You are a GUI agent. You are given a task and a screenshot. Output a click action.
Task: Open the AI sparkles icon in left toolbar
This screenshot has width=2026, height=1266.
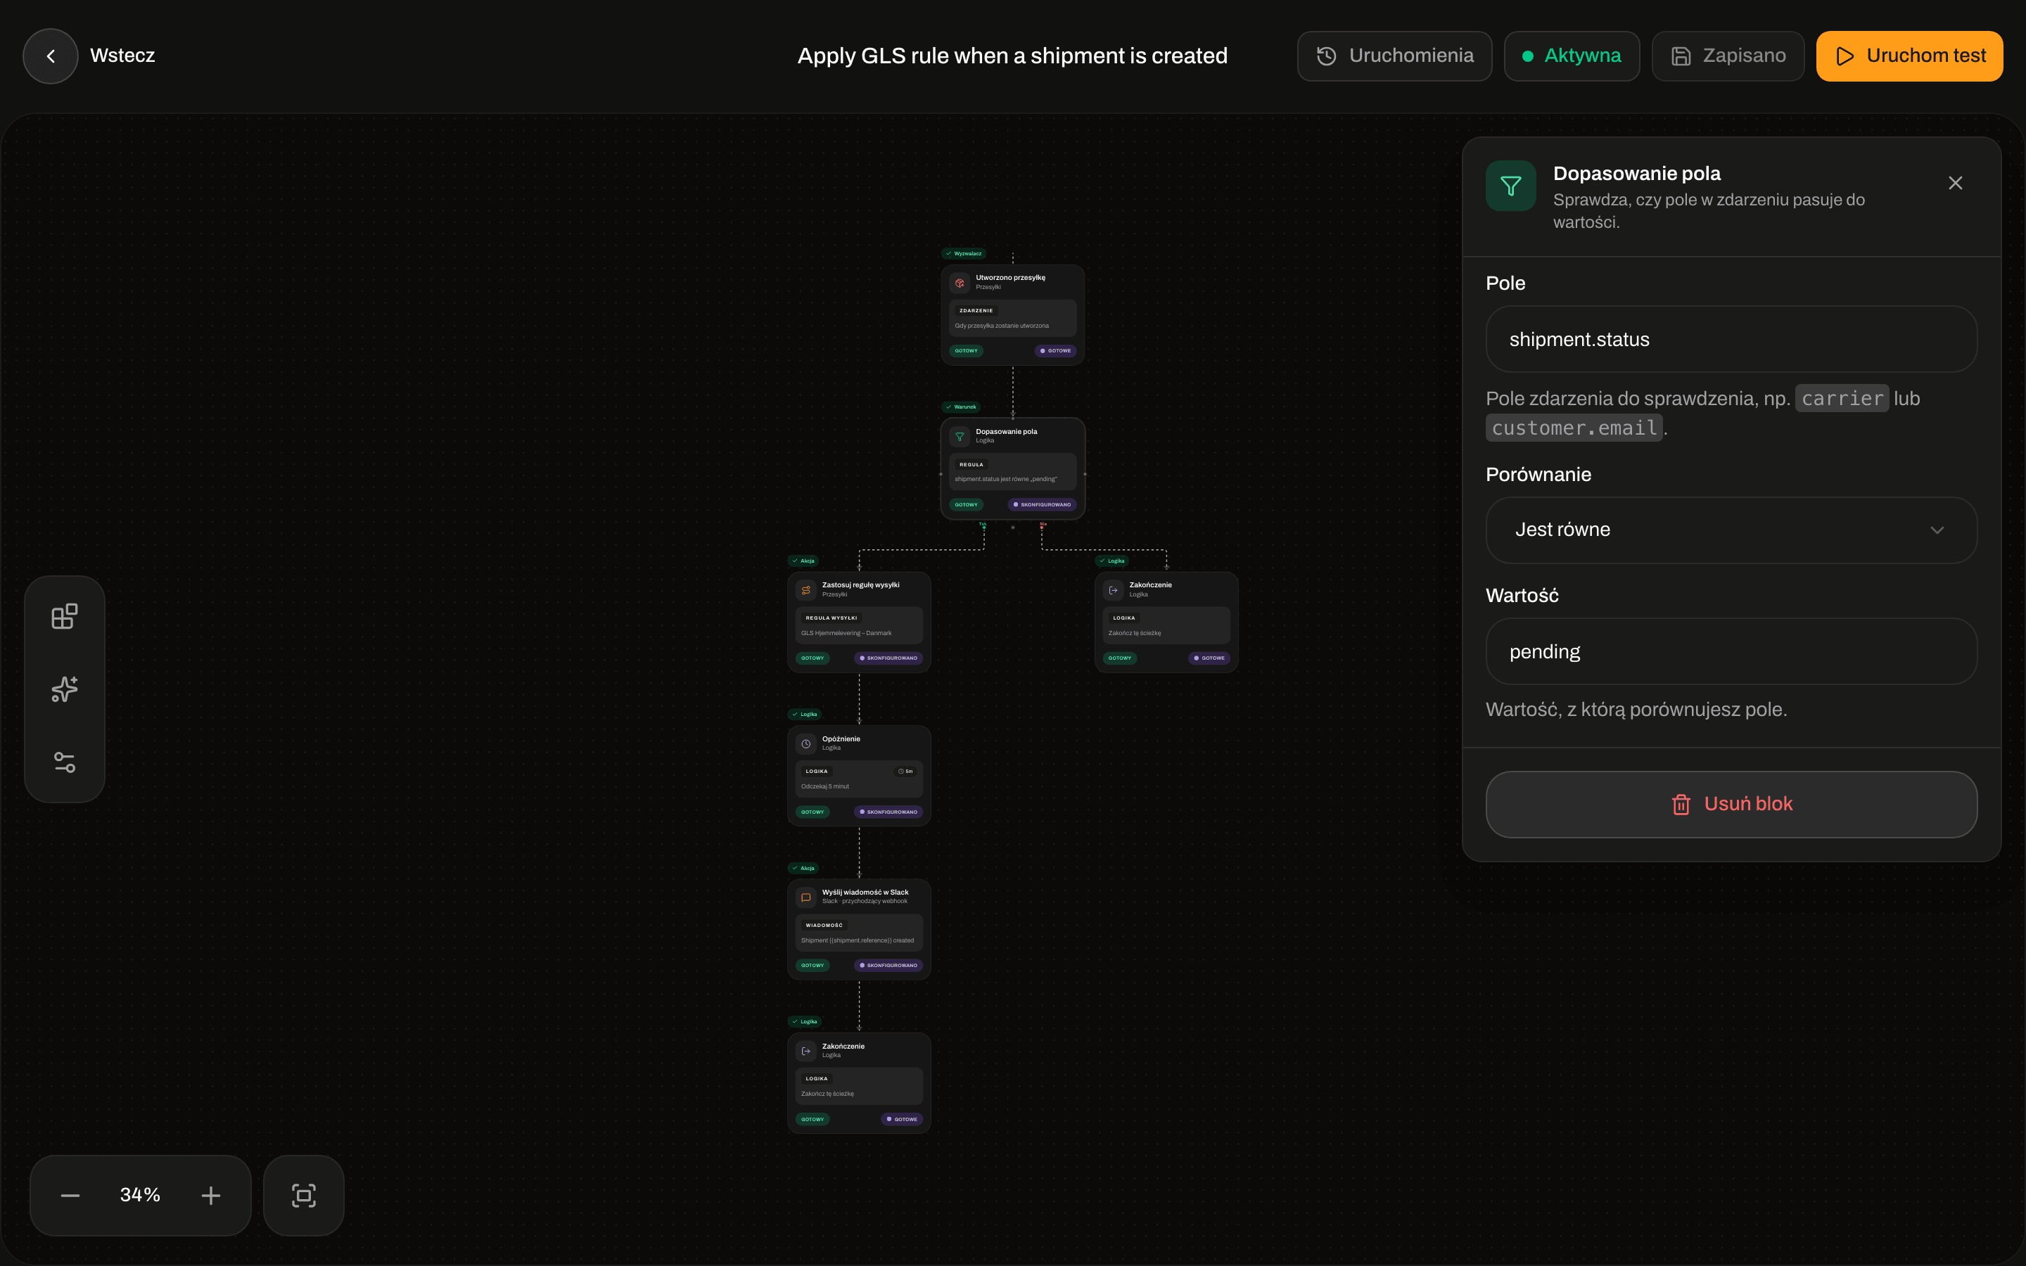click(x=65, y=689)
